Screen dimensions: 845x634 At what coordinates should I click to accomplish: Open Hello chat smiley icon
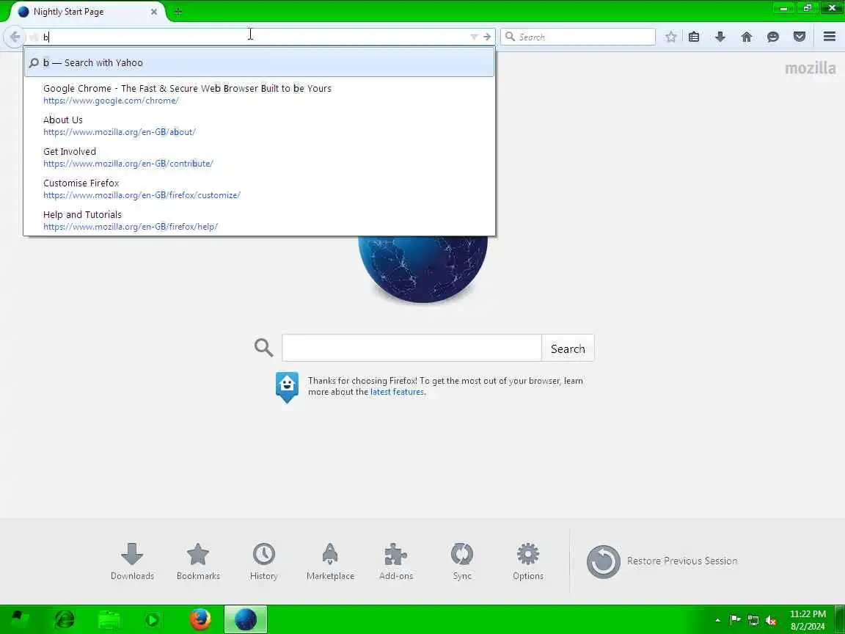(x=773, y=37)
